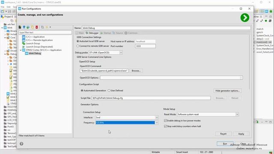Create a new configuration prototype
This screenshot has width=274, height=154.
click(x=24, y=27)
